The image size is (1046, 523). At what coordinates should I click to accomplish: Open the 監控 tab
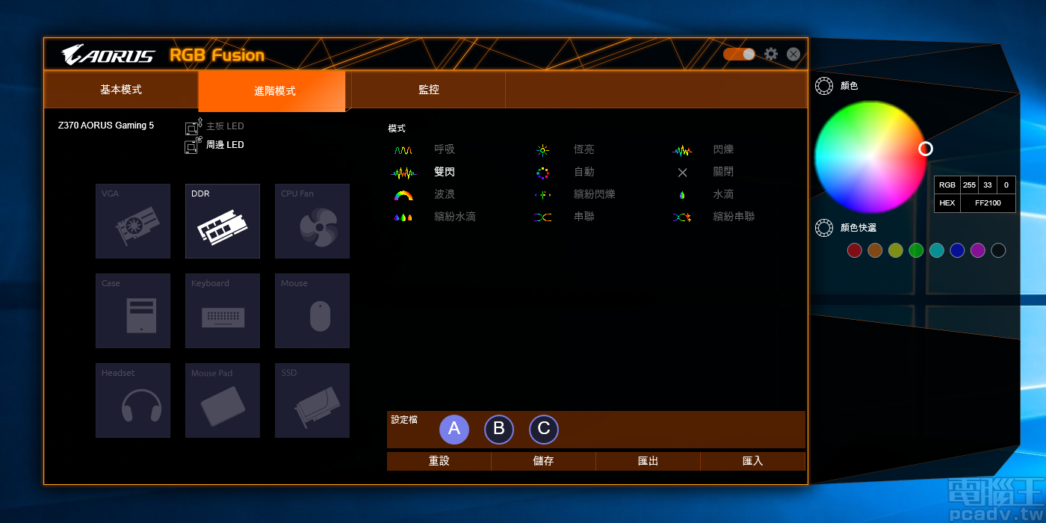pyautogui.click(x=428, y=90)
